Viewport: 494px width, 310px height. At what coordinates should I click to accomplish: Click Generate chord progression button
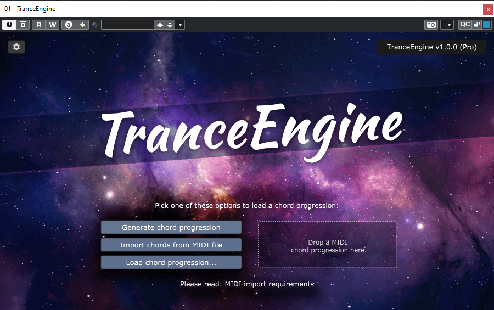click(x=171, y=227)
